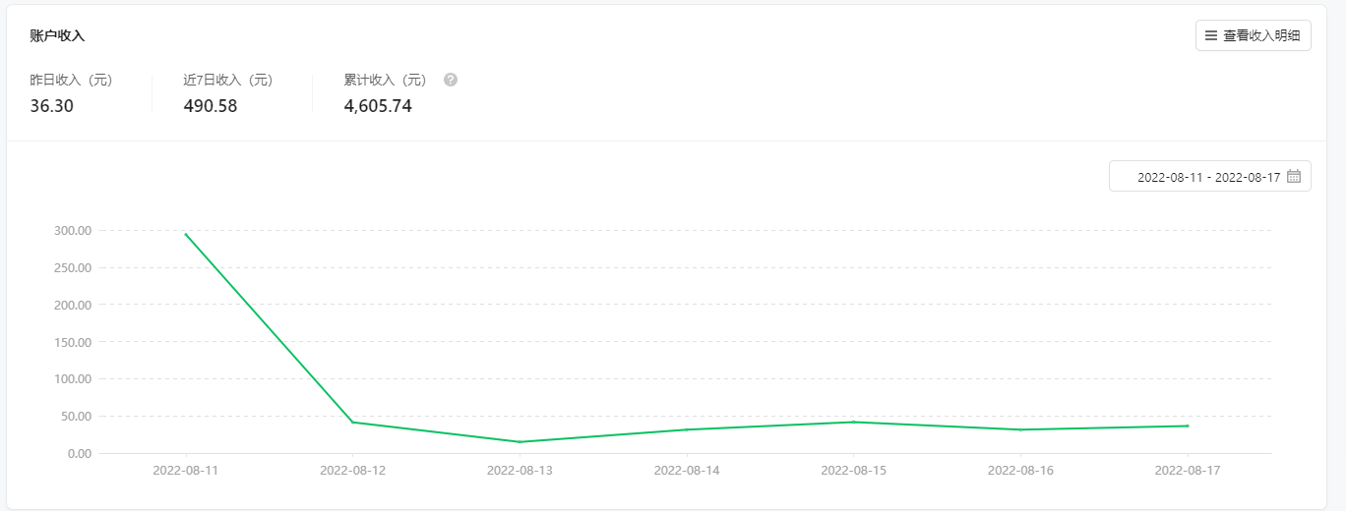Click the last data point at 2022-08-17
This screenshot has width=1346, height=511.
click(x=1187, y=426)
